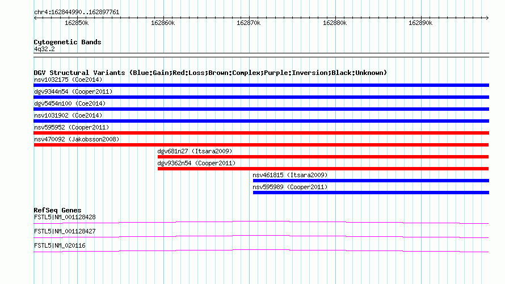Click the red loss bar below nsv595952
The image size is (505, 284).
pyautogui.click(x=261, y=133)
